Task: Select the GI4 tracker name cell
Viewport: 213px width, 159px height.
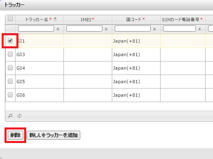Action: (x=40, y=68)
